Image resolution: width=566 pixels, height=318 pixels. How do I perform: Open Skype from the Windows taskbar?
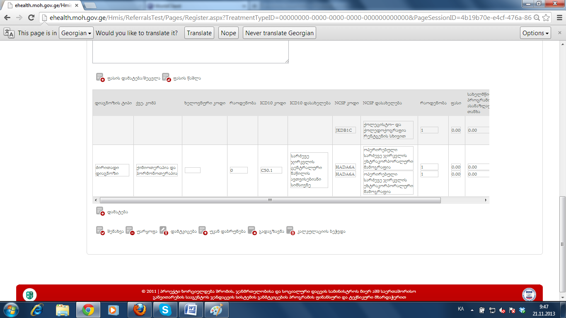[x=165, y=309]
